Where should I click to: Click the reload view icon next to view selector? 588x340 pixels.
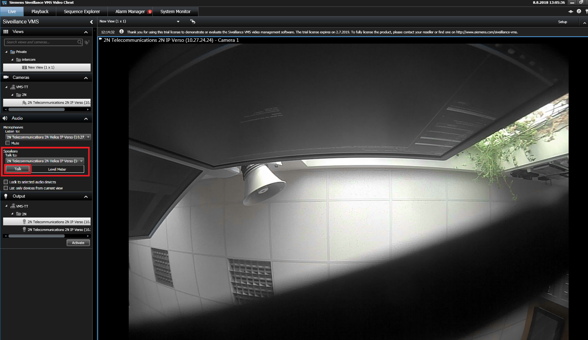point(192,22)
